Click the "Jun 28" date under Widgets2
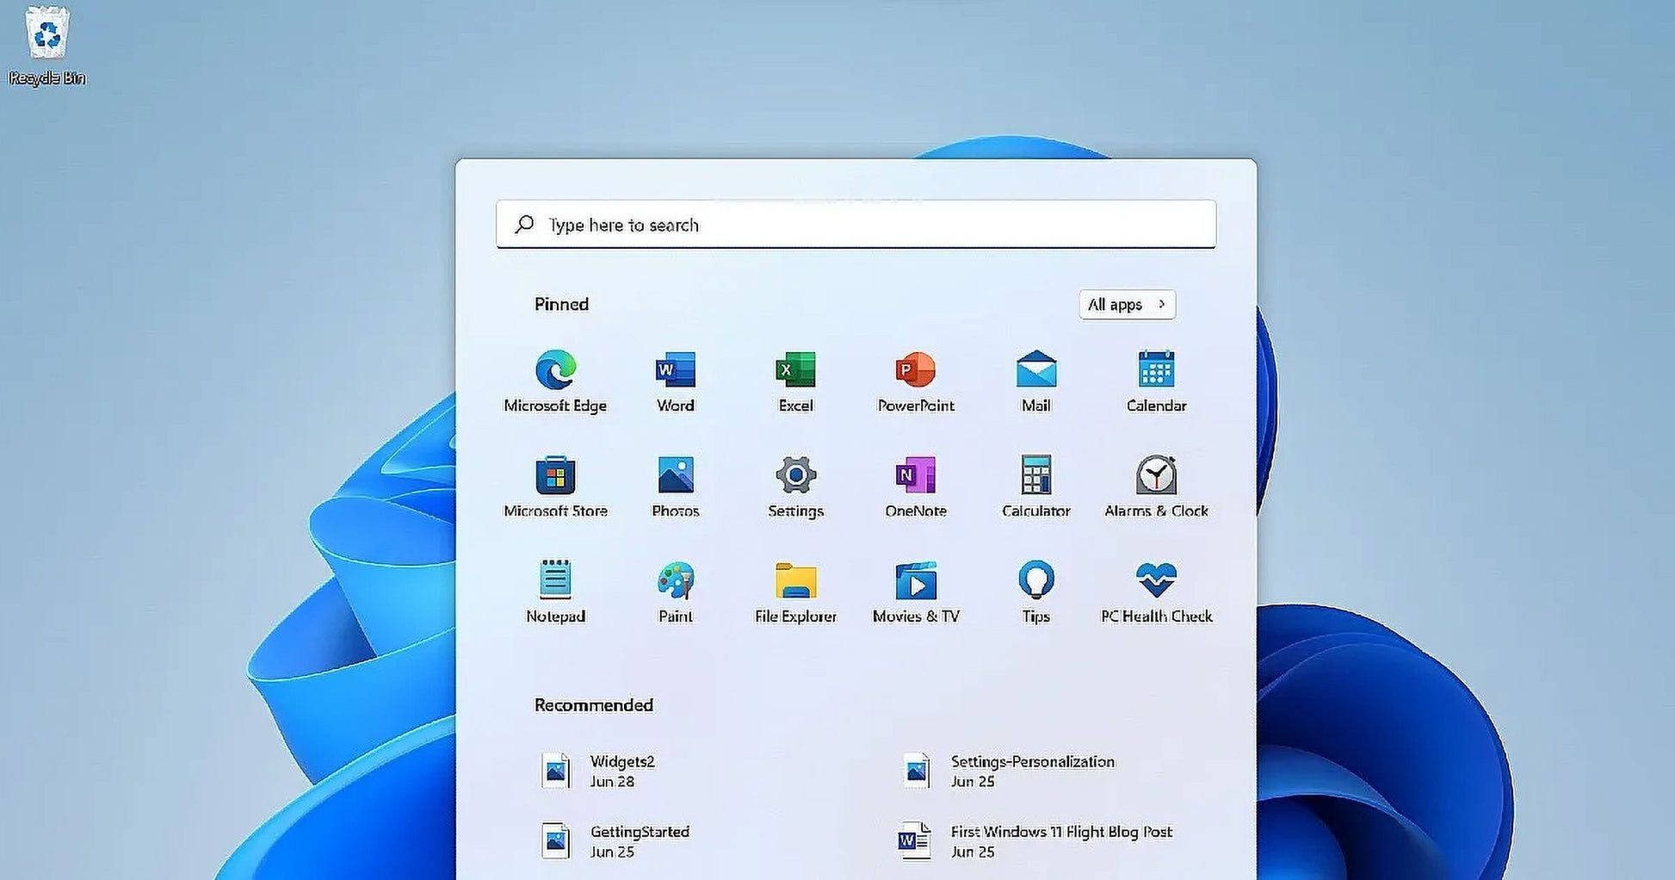Image resolution: width=1675 pixels, height=880 pixels. (612, 781)
